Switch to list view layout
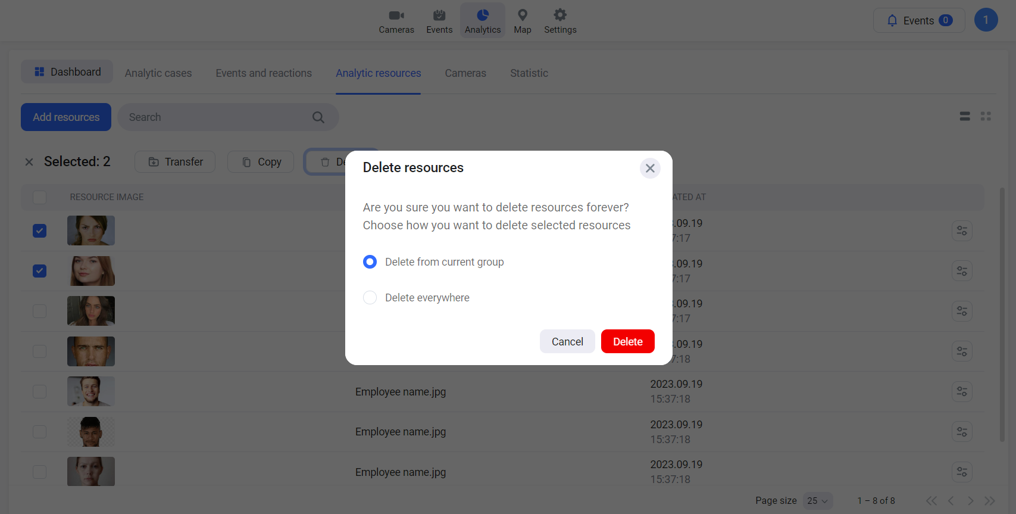The width and height of the screenshot is (1016, 514). tap(965, 117)
